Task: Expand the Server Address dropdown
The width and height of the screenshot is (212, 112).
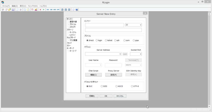Action: 120,54
